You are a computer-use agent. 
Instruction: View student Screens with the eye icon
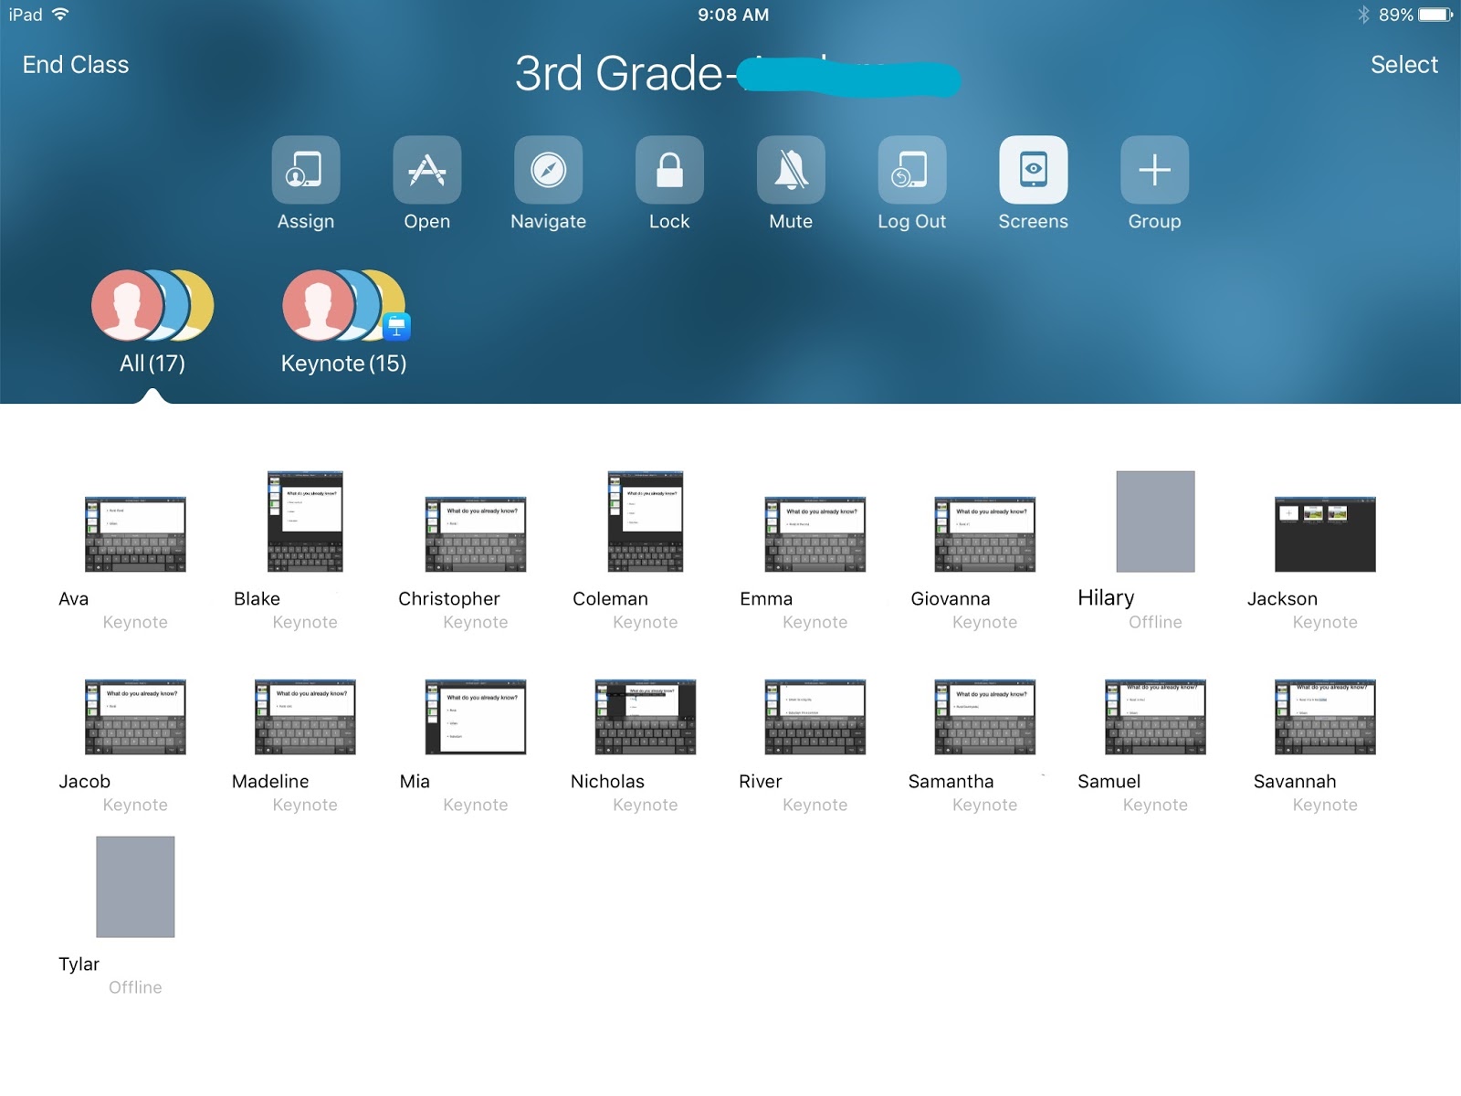click(x=1032, y=170)
